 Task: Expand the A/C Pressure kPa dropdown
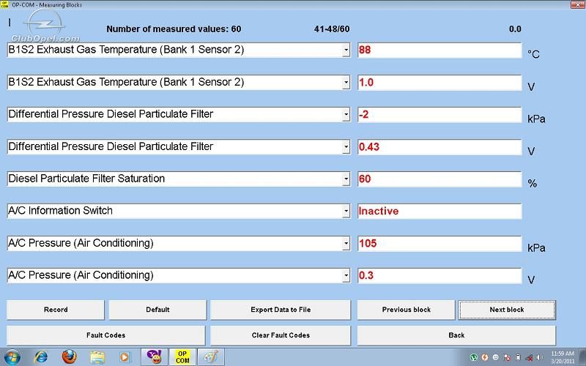coord(346,244)
